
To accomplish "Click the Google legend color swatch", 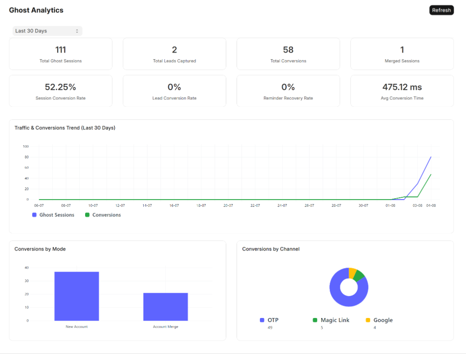I will pos(368,320).
